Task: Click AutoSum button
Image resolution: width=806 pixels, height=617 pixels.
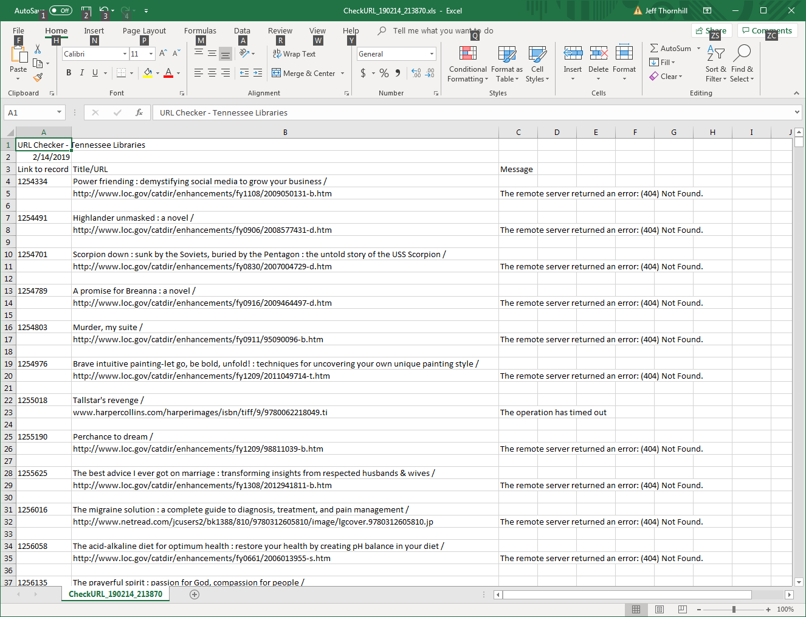Action: click(670, 48)
